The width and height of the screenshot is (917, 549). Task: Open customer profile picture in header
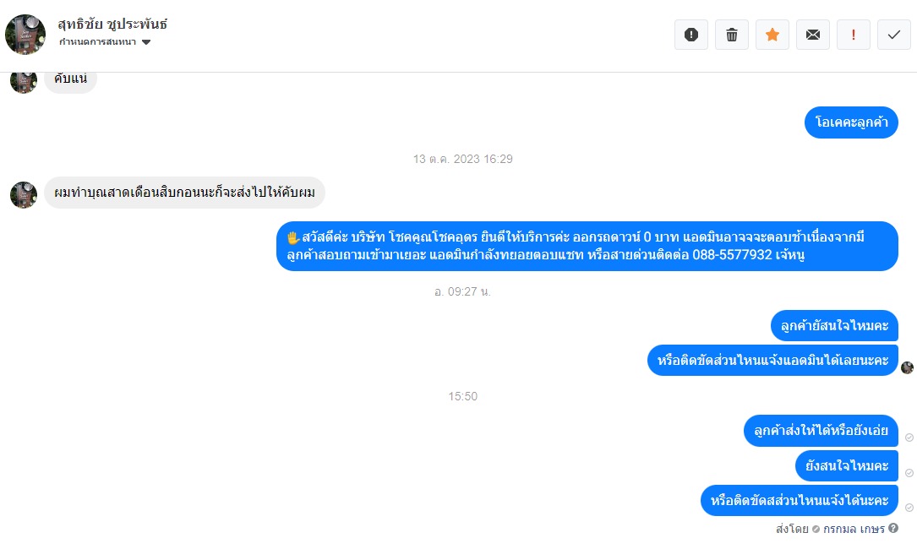(25, 35)
